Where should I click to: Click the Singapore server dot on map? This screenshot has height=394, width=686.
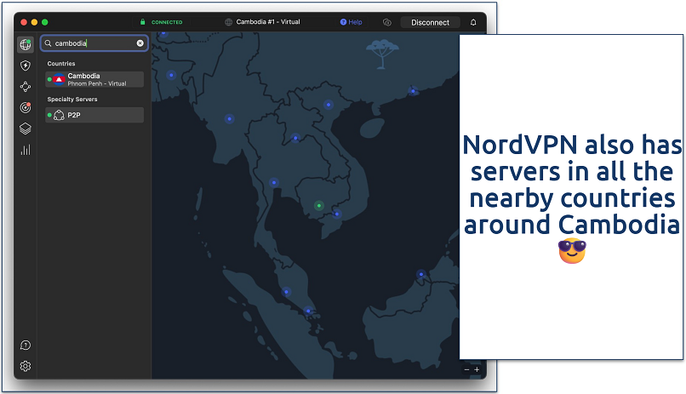click(x=308, y=311)
